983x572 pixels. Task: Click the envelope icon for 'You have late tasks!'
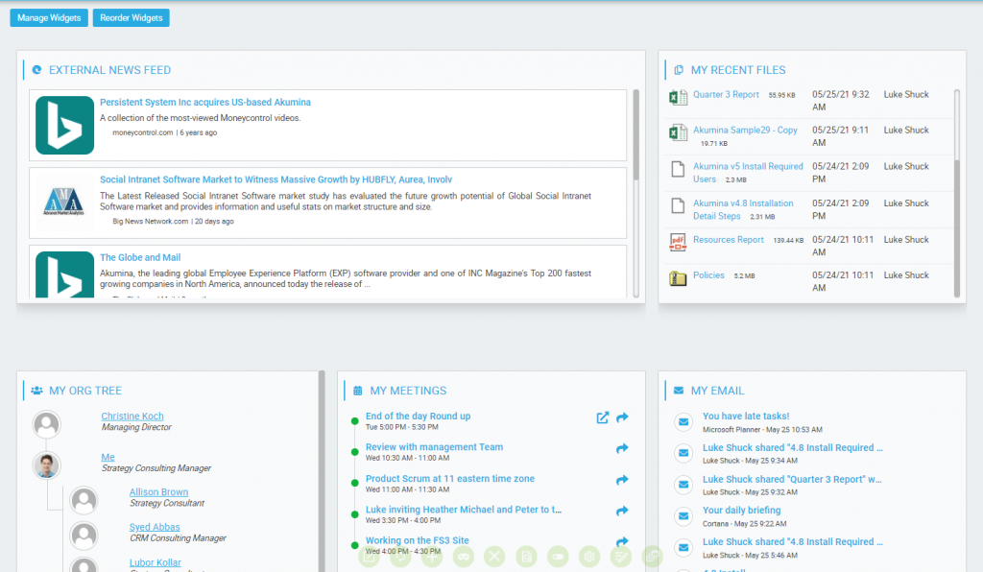pos(683,421)
